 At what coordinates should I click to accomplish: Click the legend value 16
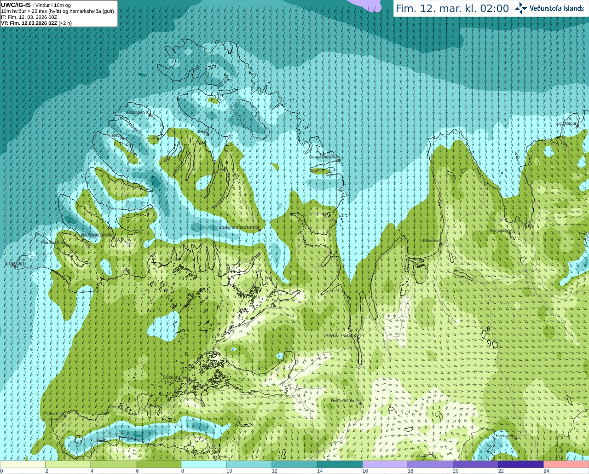(365, 471)
